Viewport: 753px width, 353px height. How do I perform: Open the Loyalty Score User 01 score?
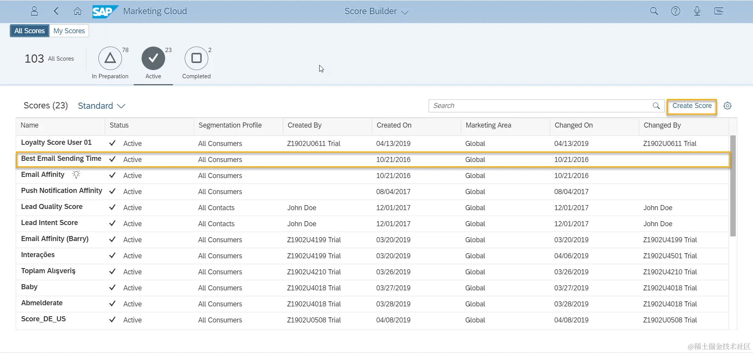point(56,142)
